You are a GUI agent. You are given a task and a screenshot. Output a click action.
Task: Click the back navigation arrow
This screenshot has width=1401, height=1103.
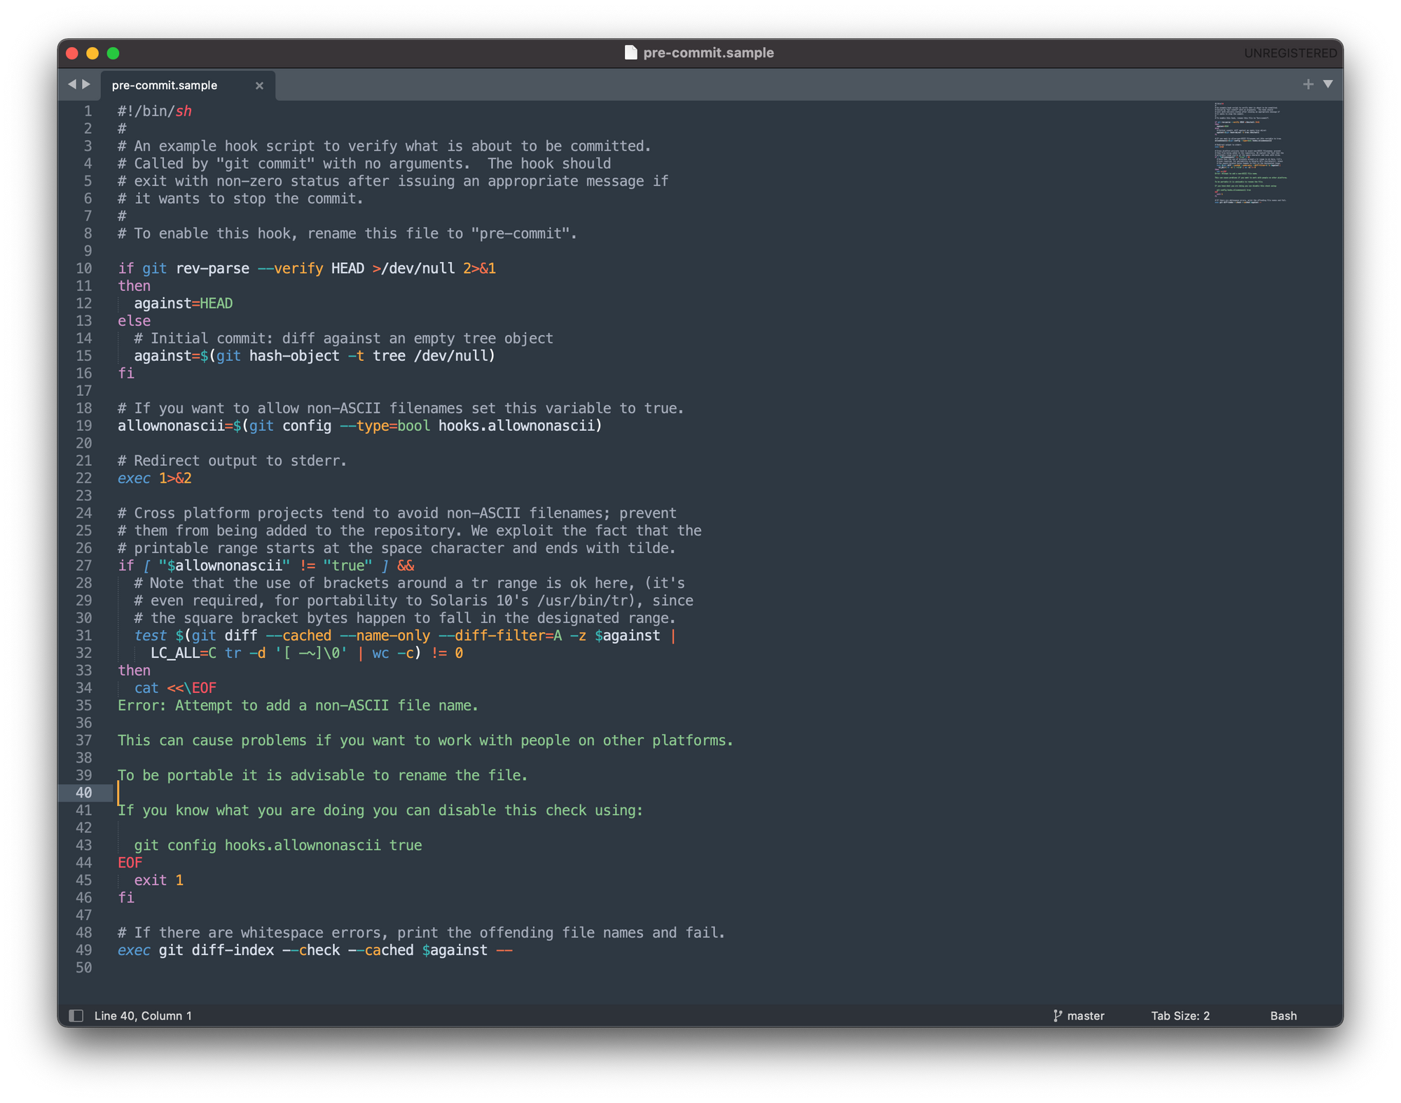tap(72, 84)
